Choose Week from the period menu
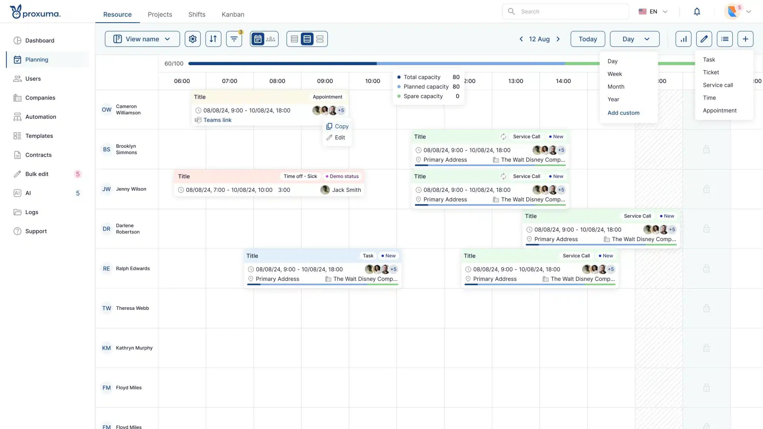The width and height of the screenshot is (763, 429). [x=615, y=74]
